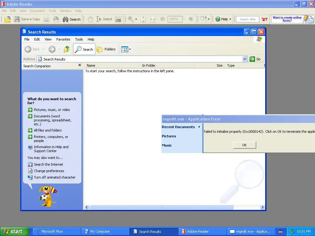Viewport: 315px width, 236px height.
Task: Select the Hand tool in Adobe Reader
Action: pyautogui.click(x=90, y=19)
